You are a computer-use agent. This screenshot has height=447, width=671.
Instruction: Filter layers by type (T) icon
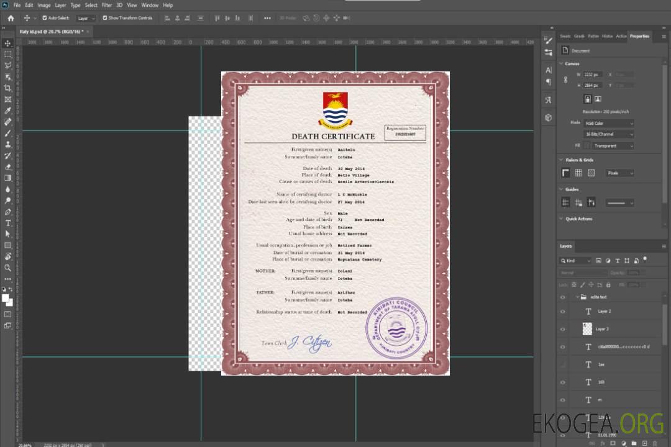[618, 261]
